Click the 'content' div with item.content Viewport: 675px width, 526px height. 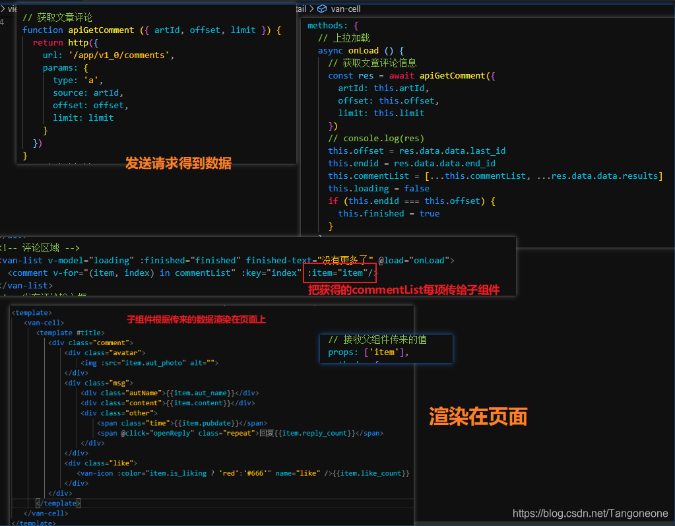tap(168, 403)
